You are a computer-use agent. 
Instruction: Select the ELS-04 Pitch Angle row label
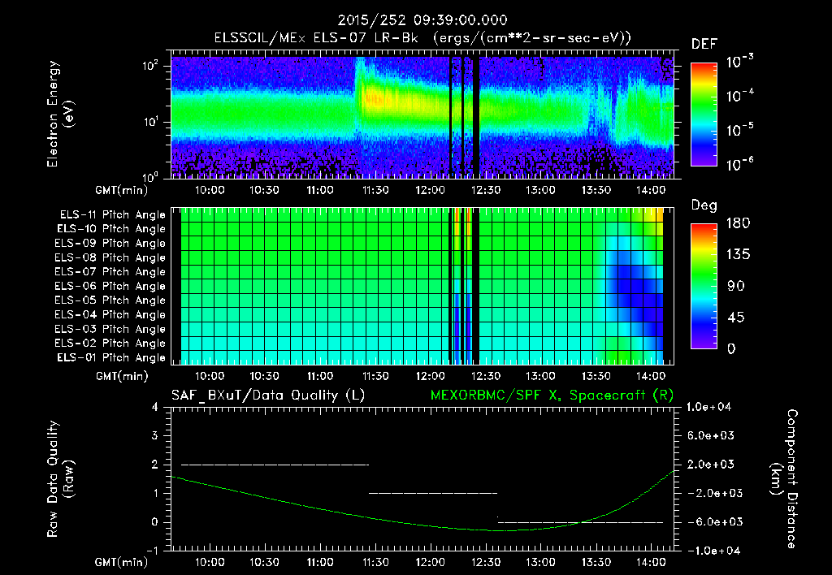(x=110, y=314)
